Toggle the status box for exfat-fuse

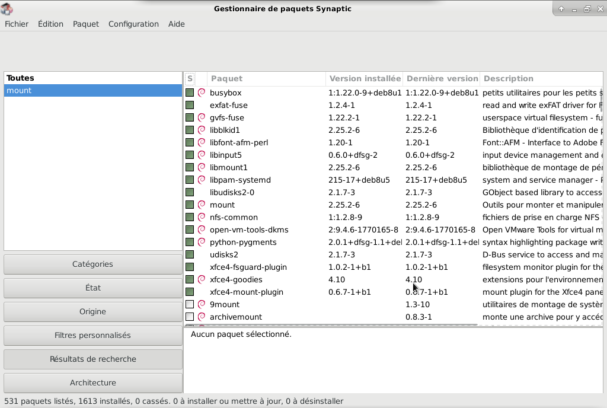coord(190,105)
